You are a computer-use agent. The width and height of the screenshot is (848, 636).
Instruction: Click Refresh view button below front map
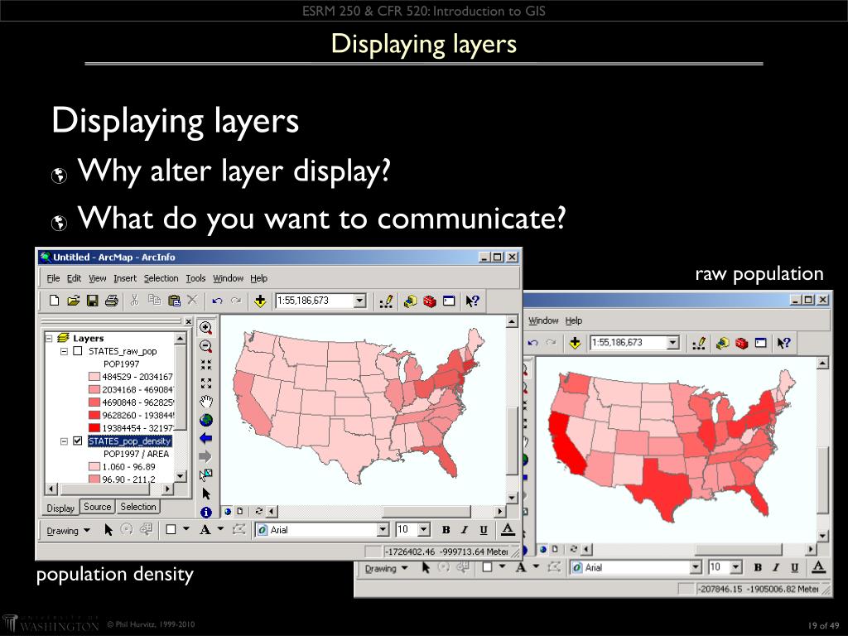pyautogui.click(x=259, y=510)
